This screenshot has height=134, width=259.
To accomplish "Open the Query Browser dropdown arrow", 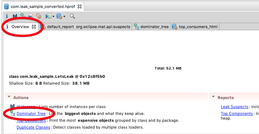I will 64,16.
